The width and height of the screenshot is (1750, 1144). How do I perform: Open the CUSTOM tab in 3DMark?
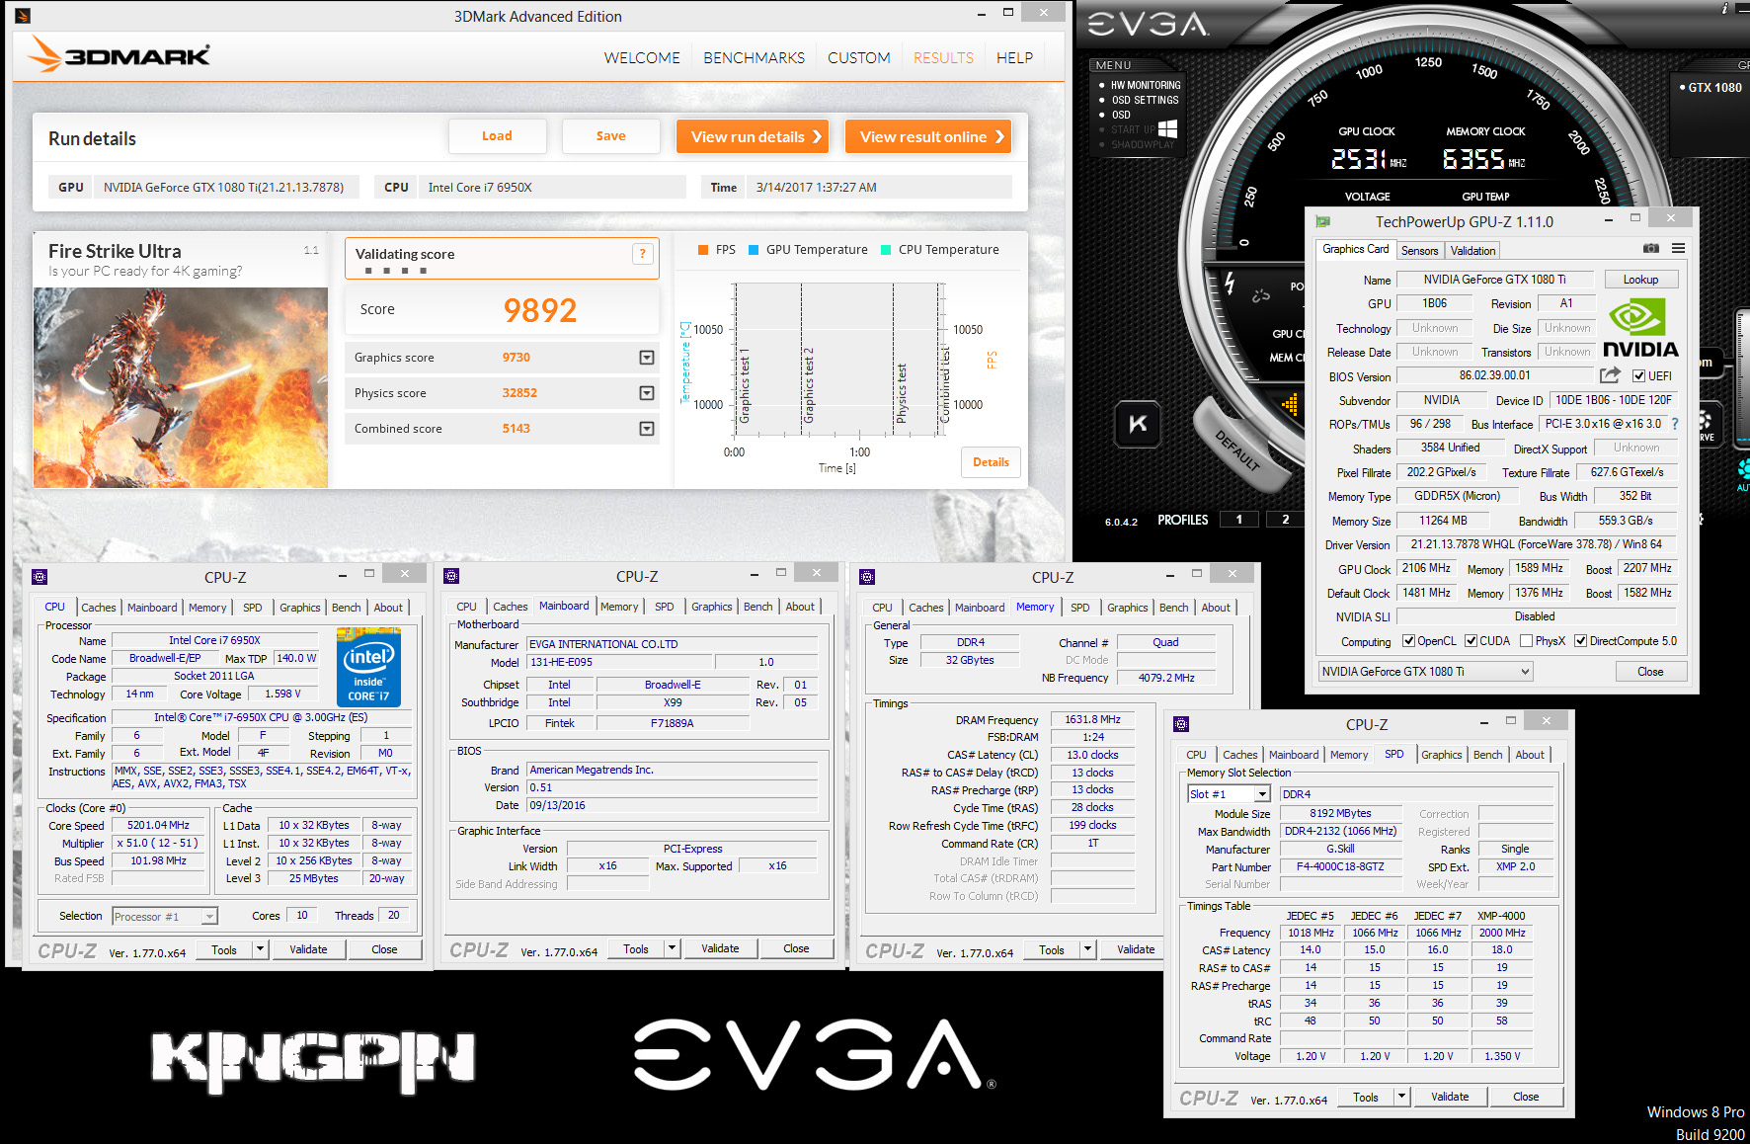tap(858, 58)
